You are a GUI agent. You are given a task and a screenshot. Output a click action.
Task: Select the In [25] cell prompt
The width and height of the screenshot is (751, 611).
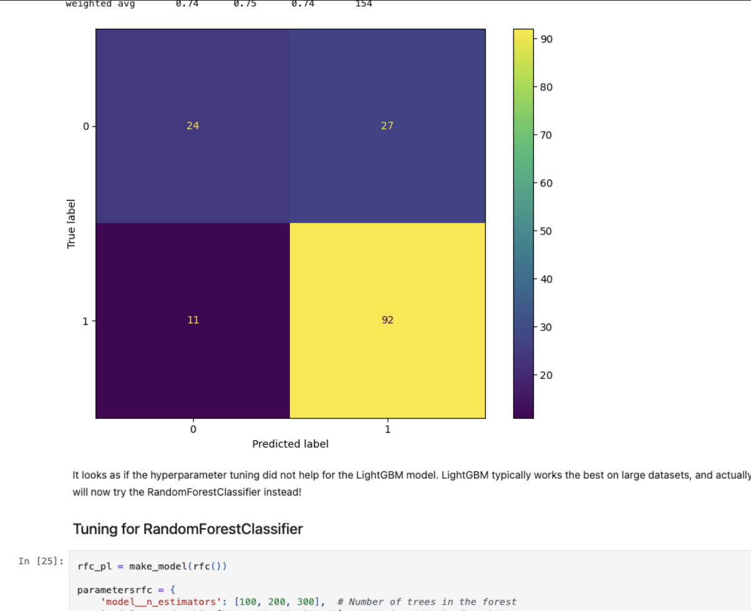41,561
